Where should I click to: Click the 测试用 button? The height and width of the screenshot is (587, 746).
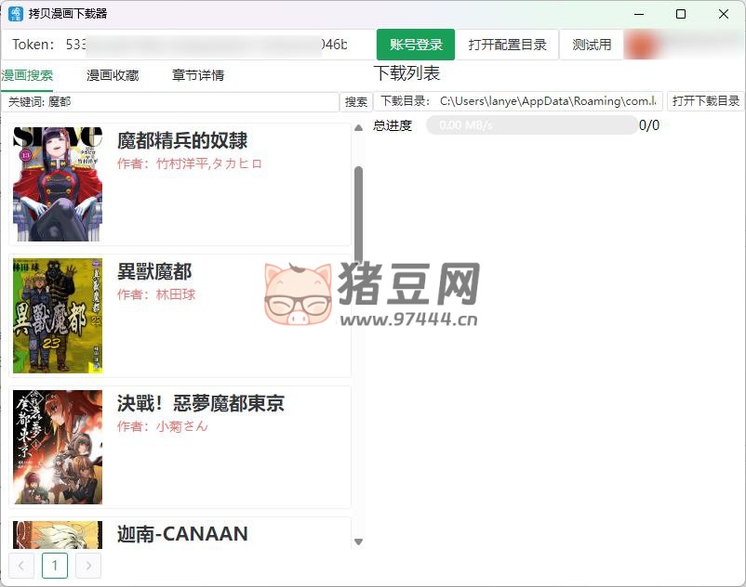click(x=592, y=45)
